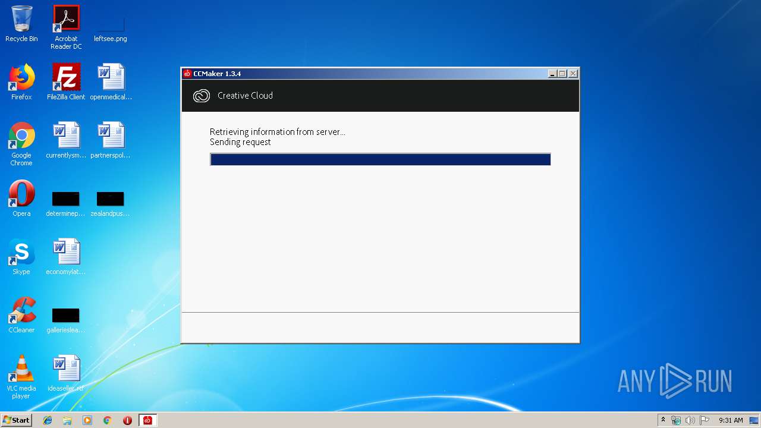Open Google Chrome desktop shortcut
The height and width of the screenshot is (428, 761).
point(21,144)
